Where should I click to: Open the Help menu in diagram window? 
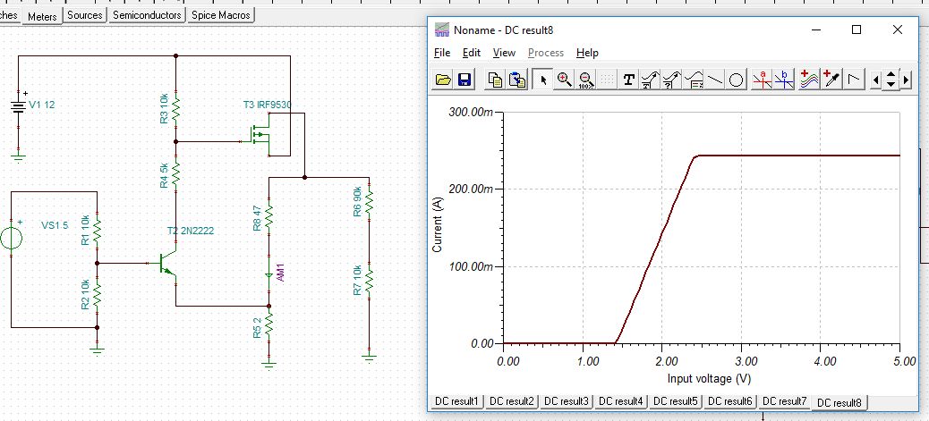pyautogui.click(x=587, y=53)
